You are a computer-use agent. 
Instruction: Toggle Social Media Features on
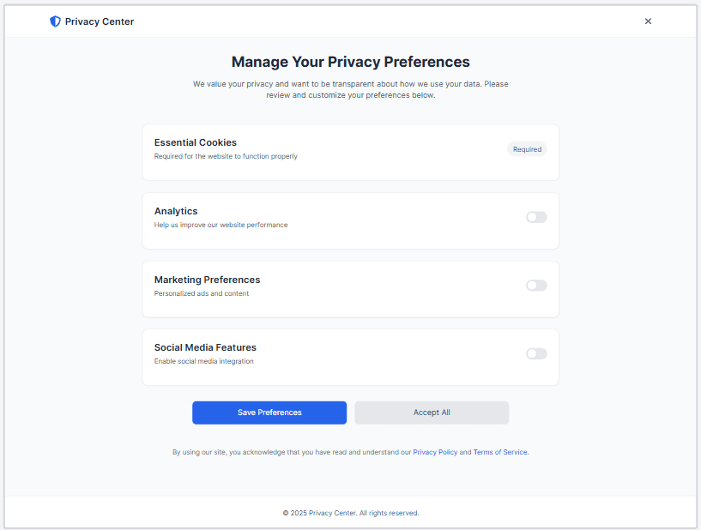[x=536, y=354]
